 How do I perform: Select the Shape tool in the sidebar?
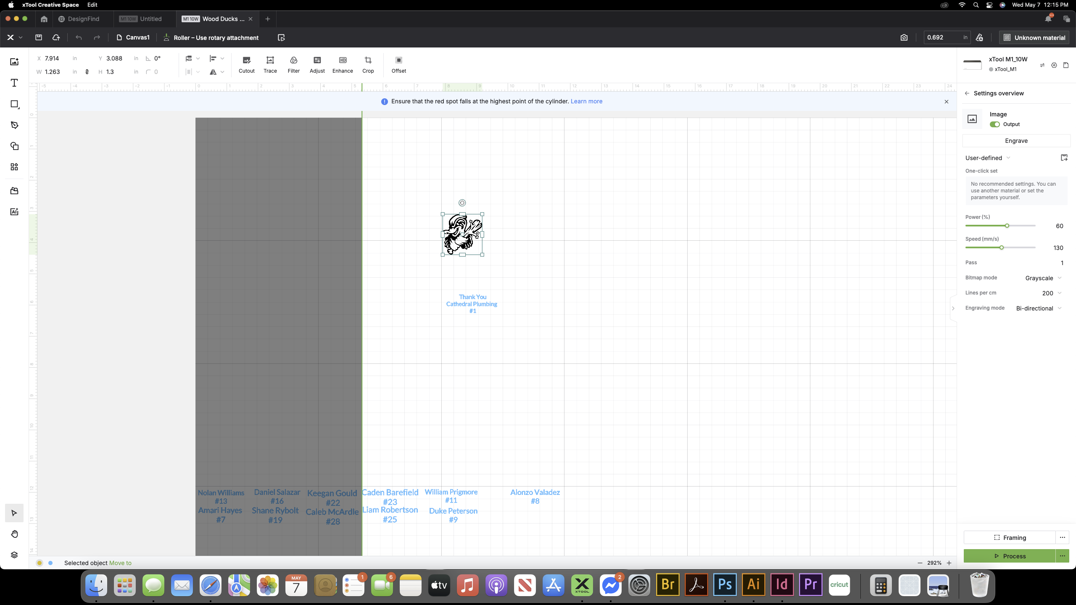click(14, 104)
